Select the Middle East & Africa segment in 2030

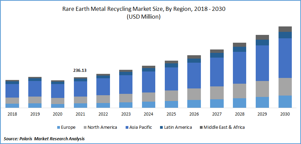(x=285, y=29)
